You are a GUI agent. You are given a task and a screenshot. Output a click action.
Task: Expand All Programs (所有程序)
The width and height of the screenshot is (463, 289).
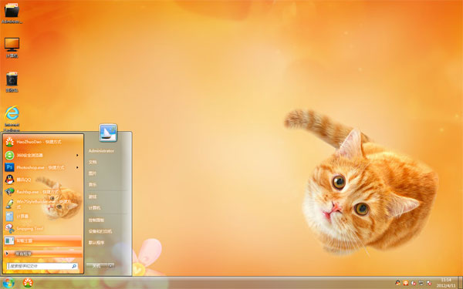(43, 254)
